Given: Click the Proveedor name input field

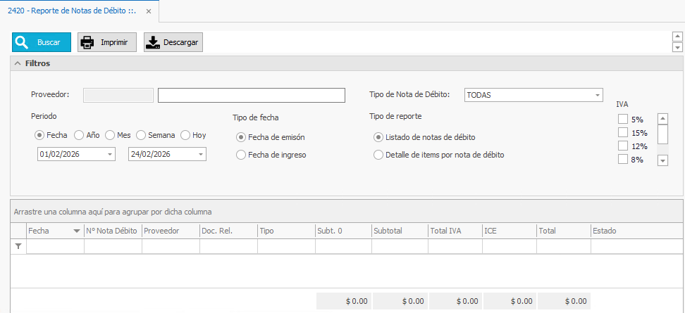Looking at the screenshot, I should pyautogui.click(x=251, y=95).
